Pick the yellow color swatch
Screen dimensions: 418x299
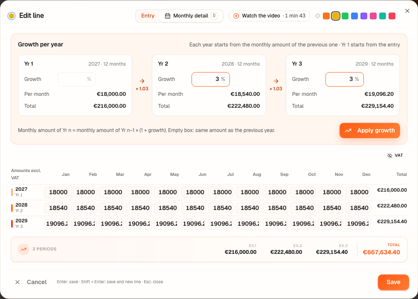tap(336, 16)
